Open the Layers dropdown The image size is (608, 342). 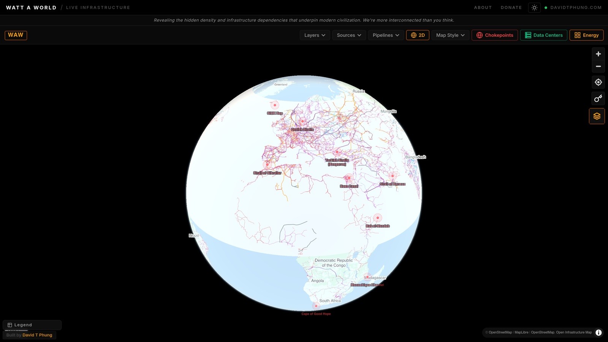(x=315, y=35)
